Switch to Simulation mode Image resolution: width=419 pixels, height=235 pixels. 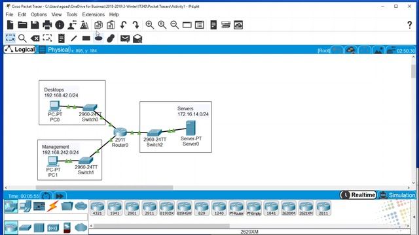point(397,195)
